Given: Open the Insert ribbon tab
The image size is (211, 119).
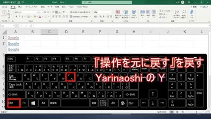Looking at the screenshot, I should click(x=20, y=7).
